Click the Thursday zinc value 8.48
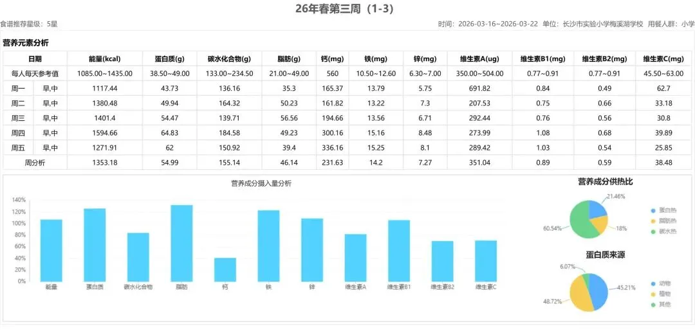The width and height of the screenshot is (695, 335). (x=425, y=133)
